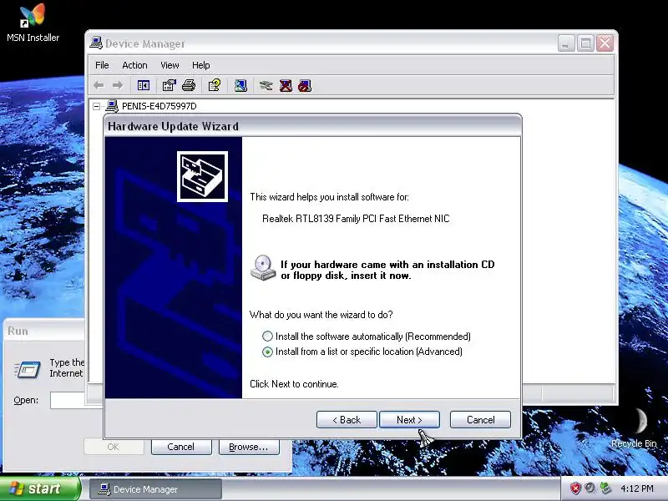Click 'This wizard helps you install software for:'
The height and width of the screenshot is (501, 668).
pyautogui.click(x=329, y=197)
